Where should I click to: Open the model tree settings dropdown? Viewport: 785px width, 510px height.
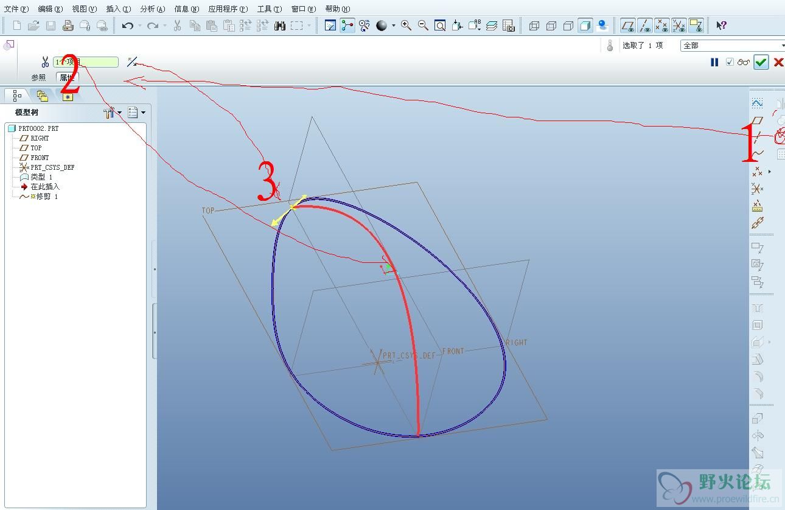pos(113,113)
